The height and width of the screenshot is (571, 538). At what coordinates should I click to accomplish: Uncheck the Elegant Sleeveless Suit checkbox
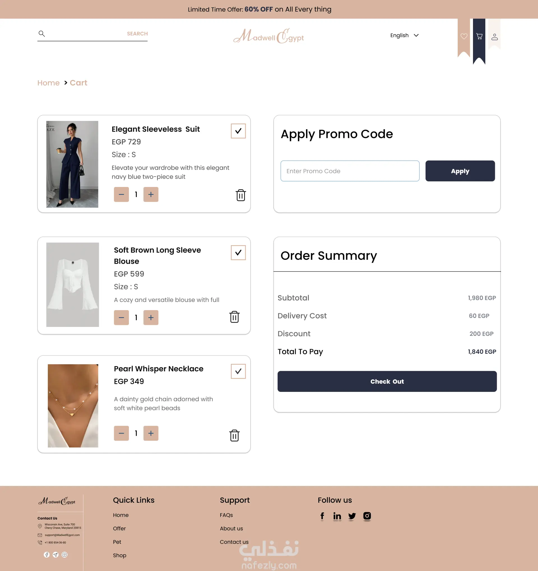click(x=238, y=131)
